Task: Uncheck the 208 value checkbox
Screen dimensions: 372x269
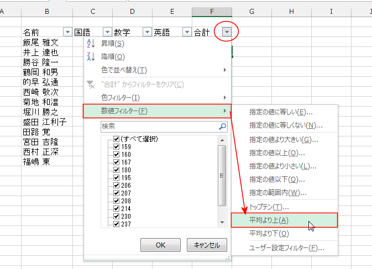Action: [116, 201]
